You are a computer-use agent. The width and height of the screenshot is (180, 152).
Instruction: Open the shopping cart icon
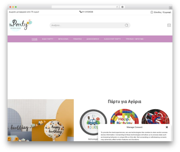pos(169,25)
